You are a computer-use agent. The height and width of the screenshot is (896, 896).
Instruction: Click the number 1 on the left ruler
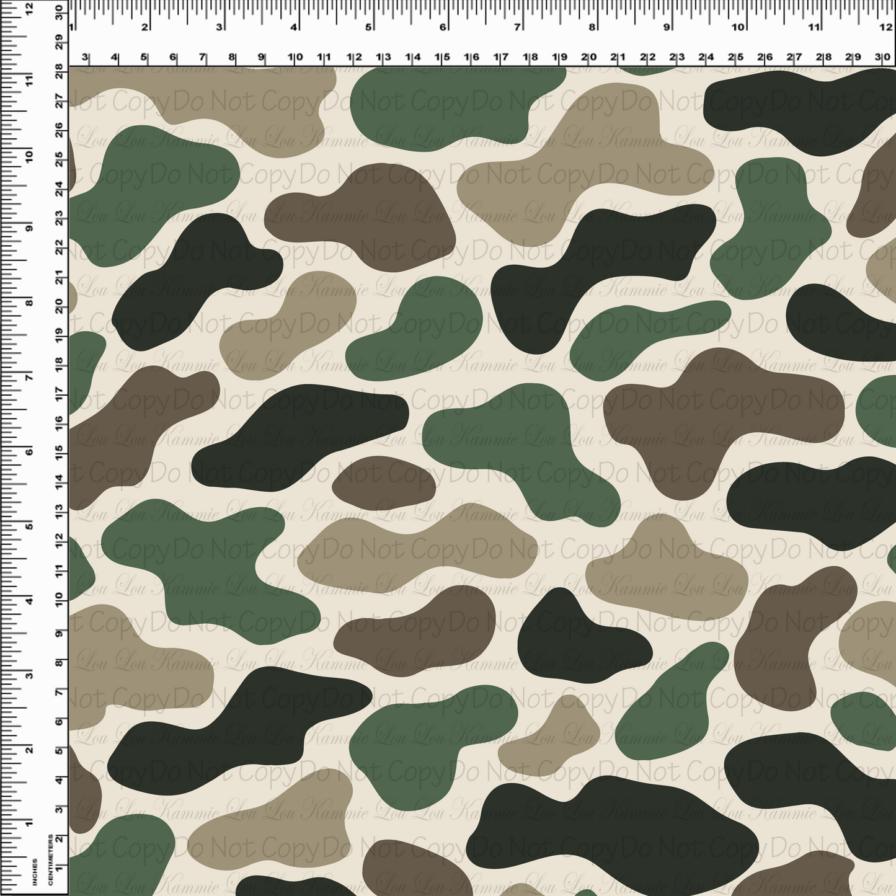(29, 824)
